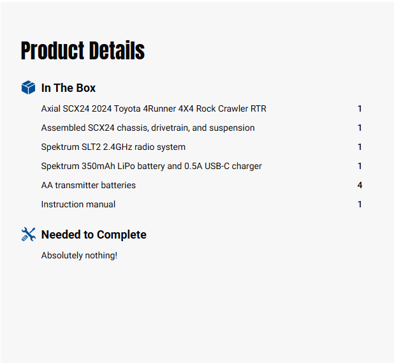Select the 'In The Box' section heading

(x=68, y=88)
